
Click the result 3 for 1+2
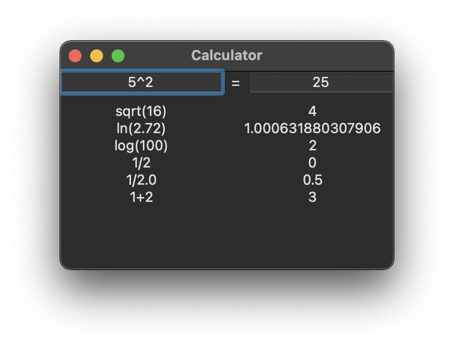click(x=312, y=197)
